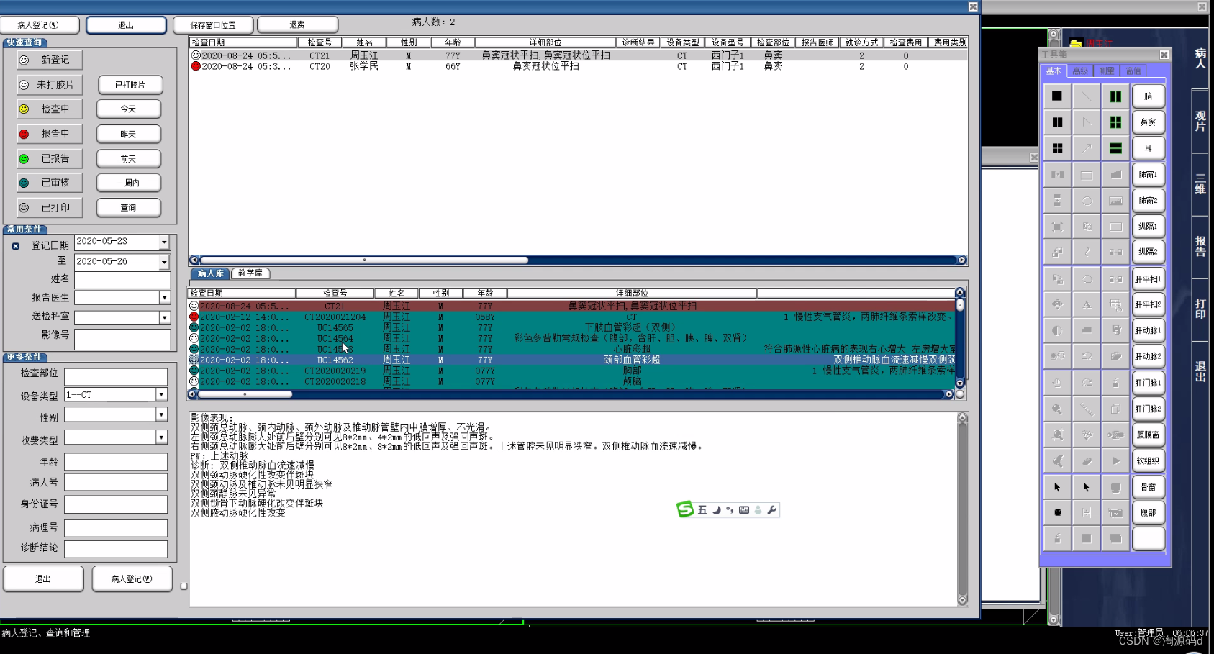This screenshot has height=654, width=1214.
Task: Select the ellipse ROI tool
Action: pyautogui.click(x=1087, y=201)
